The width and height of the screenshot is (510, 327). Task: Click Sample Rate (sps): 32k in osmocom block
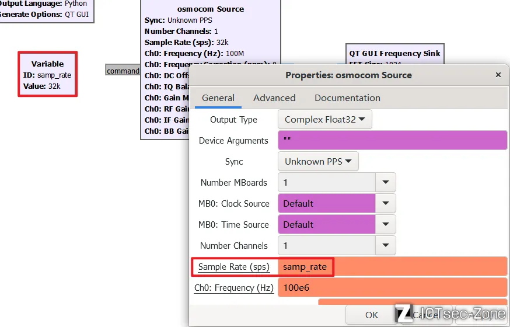click(186, 42)
